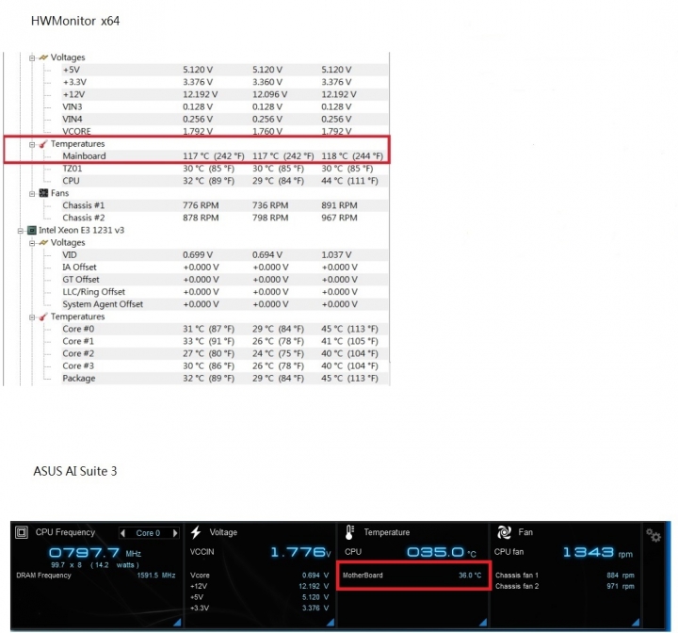Select the IA Offset row
678x633 pixels.
225,267
